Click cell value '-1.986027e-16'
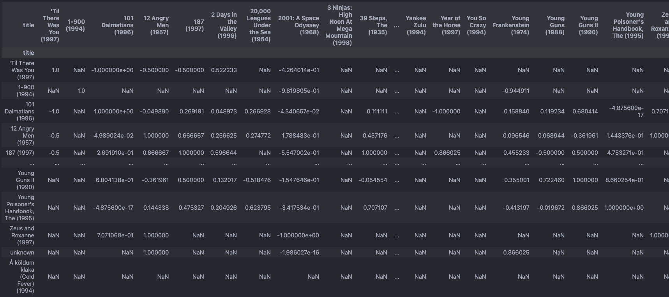 (299, 253)
